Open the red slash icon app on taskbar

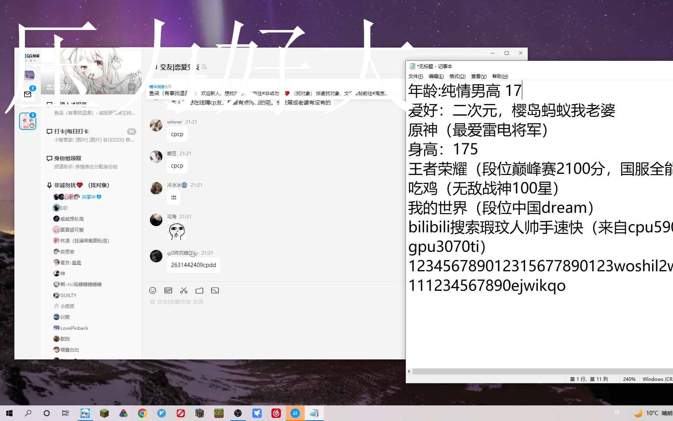click(x=180, y=413)
